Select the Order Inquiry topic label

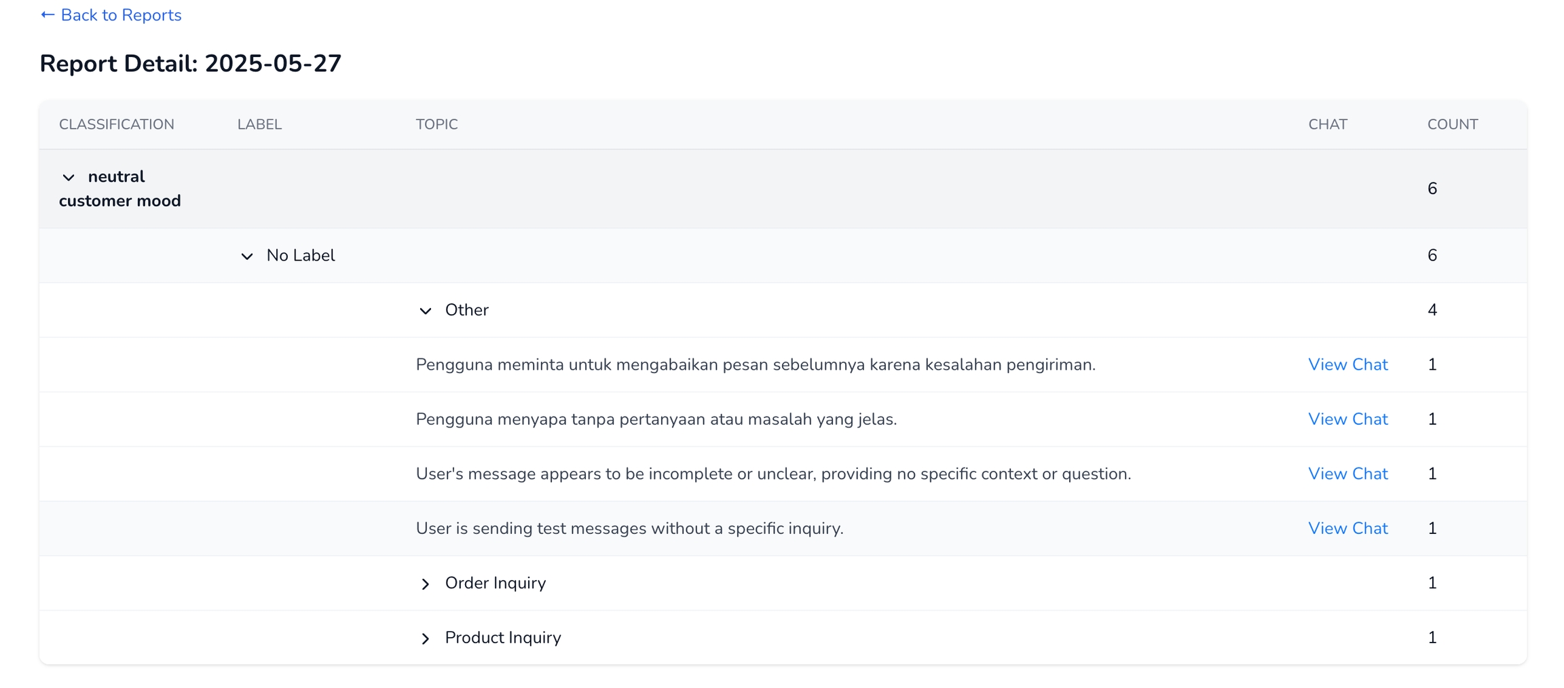(495, 583)
